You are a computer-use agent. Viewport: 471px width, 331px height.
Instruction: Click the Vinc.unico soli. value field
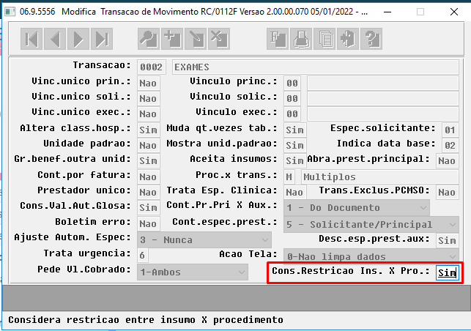click(x=149, y=99)
